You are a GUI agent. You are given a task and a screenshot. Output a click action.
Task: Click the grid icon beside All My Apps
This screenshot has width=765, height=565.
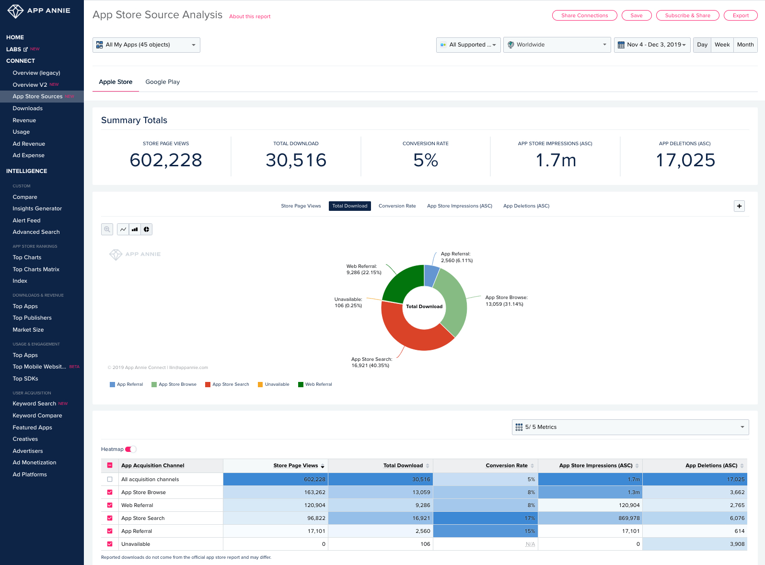click(100, 45)
